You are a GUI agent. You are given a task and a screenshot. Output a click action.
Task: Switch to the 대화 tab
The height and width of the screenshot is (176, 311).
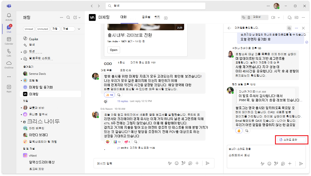coord(124,17)
